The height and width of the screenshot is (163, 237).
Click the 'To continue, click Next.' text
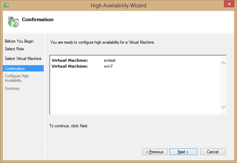click(x=69, y=125)
